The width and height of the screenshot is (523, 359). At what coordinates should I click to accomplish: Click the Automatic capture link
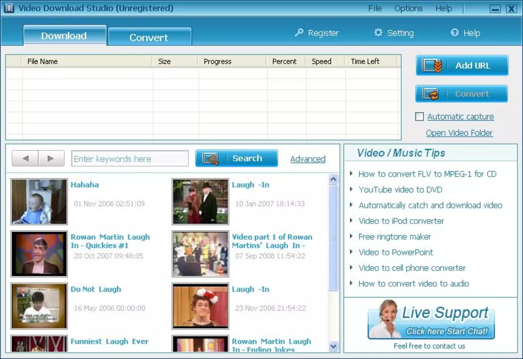tap(460, 117)
